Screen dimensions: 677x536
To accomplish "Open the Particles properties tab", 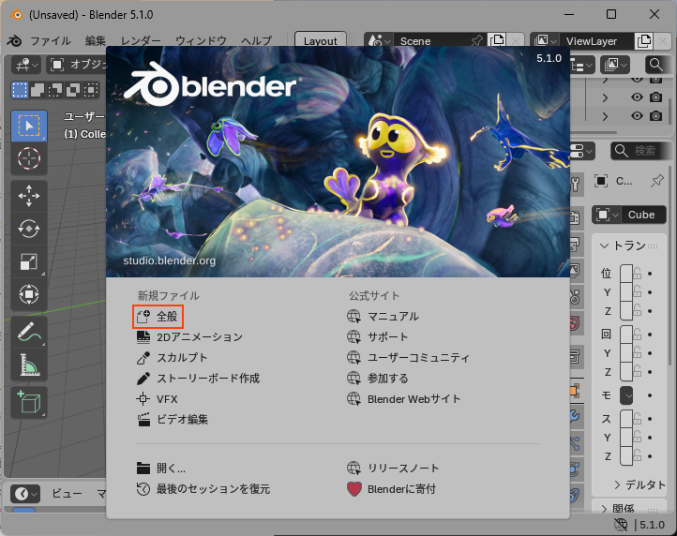I will point(575,442).
